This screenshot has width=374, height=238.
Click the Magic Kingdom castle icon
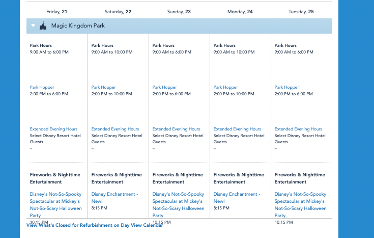(43, 25)
